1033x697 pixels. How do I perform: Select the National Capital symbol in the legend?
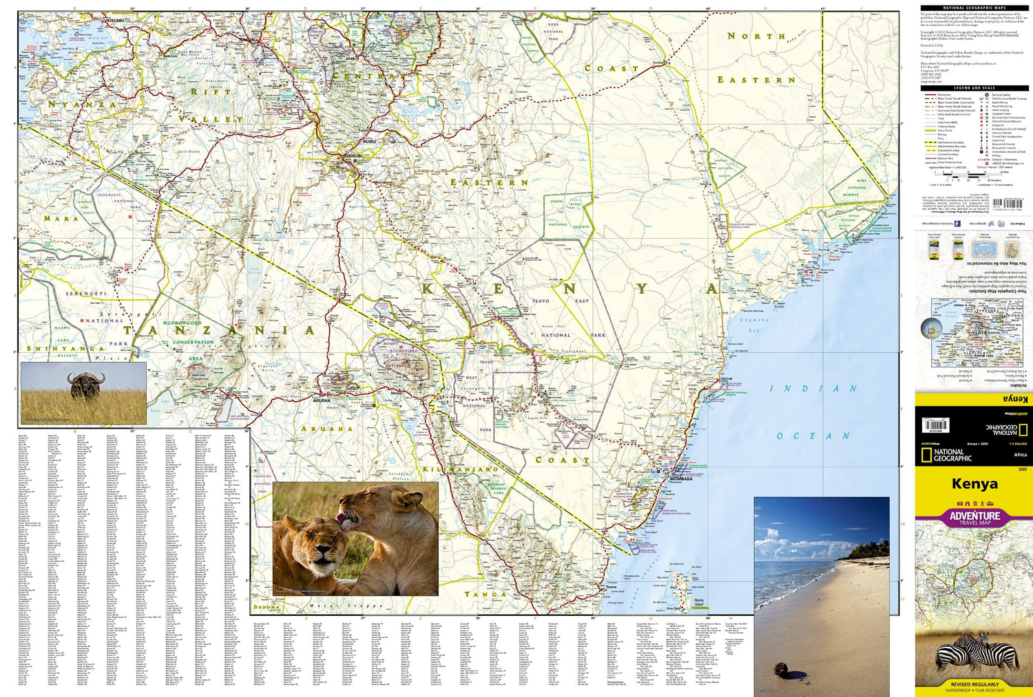(986, 95)
